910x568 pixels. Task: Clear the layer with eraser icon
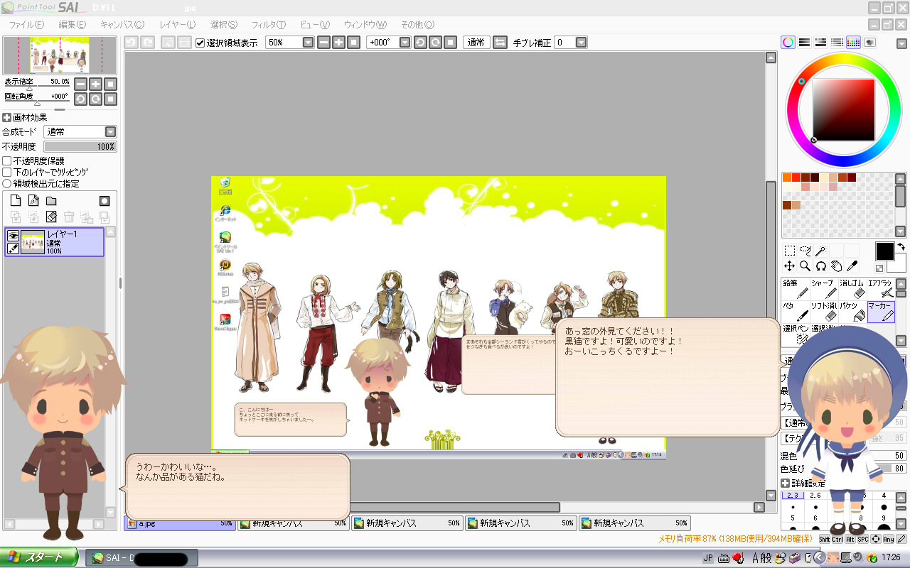[x=50, y=217]
